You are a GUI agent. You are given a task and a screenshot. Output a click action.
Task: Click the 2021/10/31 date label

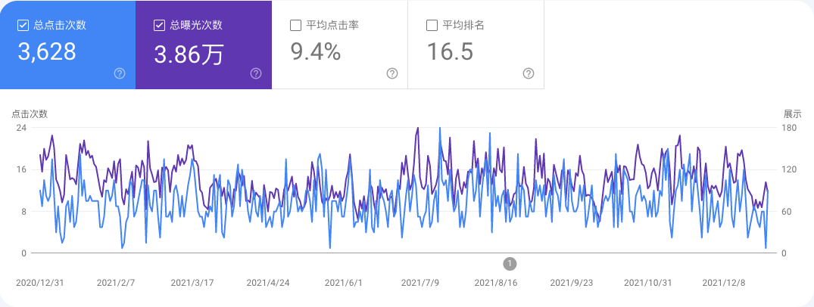(647, 283)
